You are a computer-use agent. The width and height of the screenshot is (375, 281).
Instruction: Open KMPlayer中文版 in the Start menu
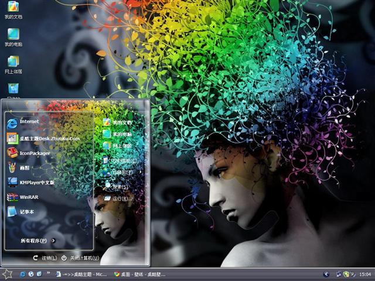[x=30, y=182]
